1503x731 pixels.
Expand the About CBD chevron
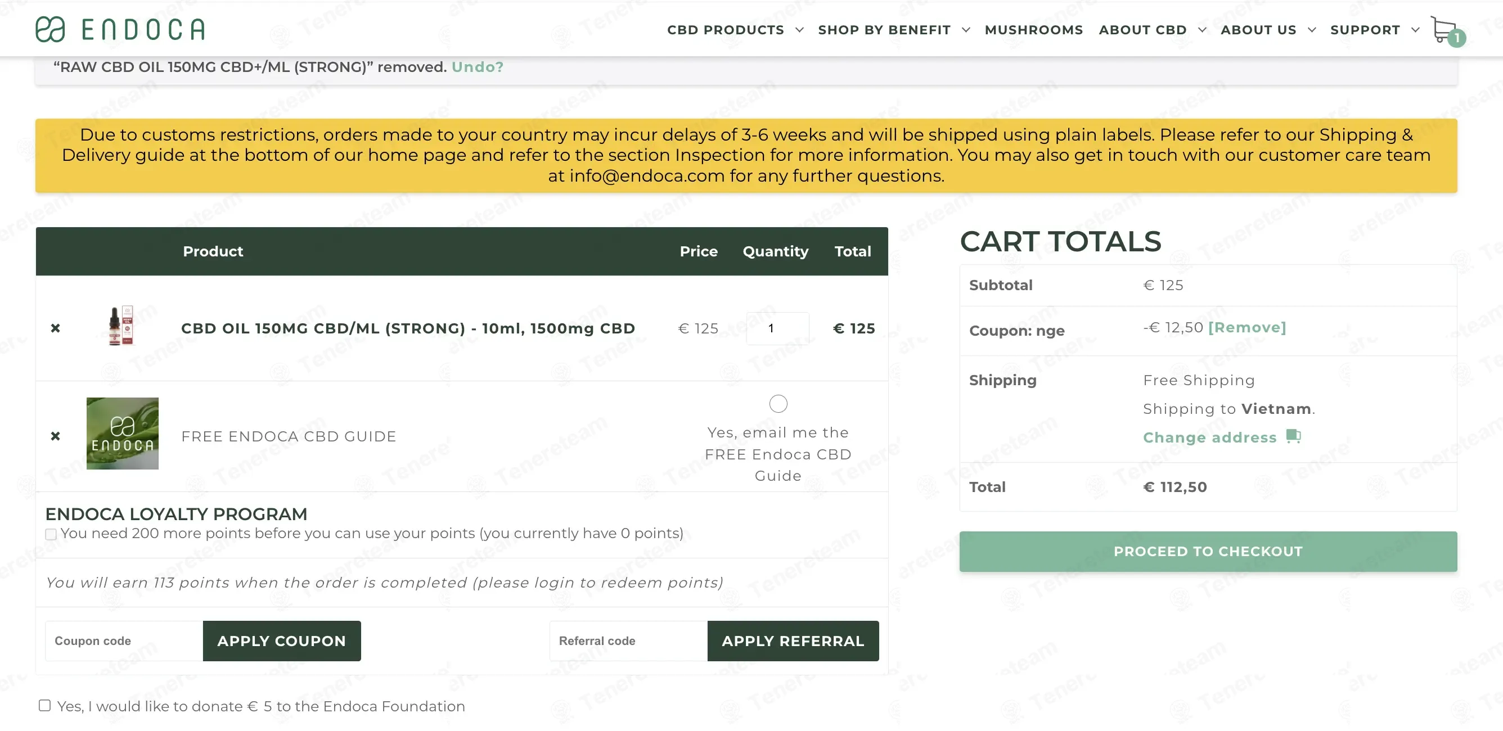pyautogui.click(x=1202, y=30)
